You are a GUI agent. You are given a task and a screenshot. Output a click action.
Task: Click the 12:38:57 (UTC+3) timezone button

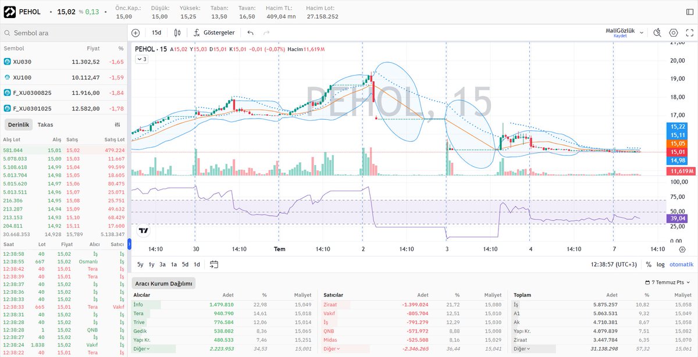click(x=614, y=264)
